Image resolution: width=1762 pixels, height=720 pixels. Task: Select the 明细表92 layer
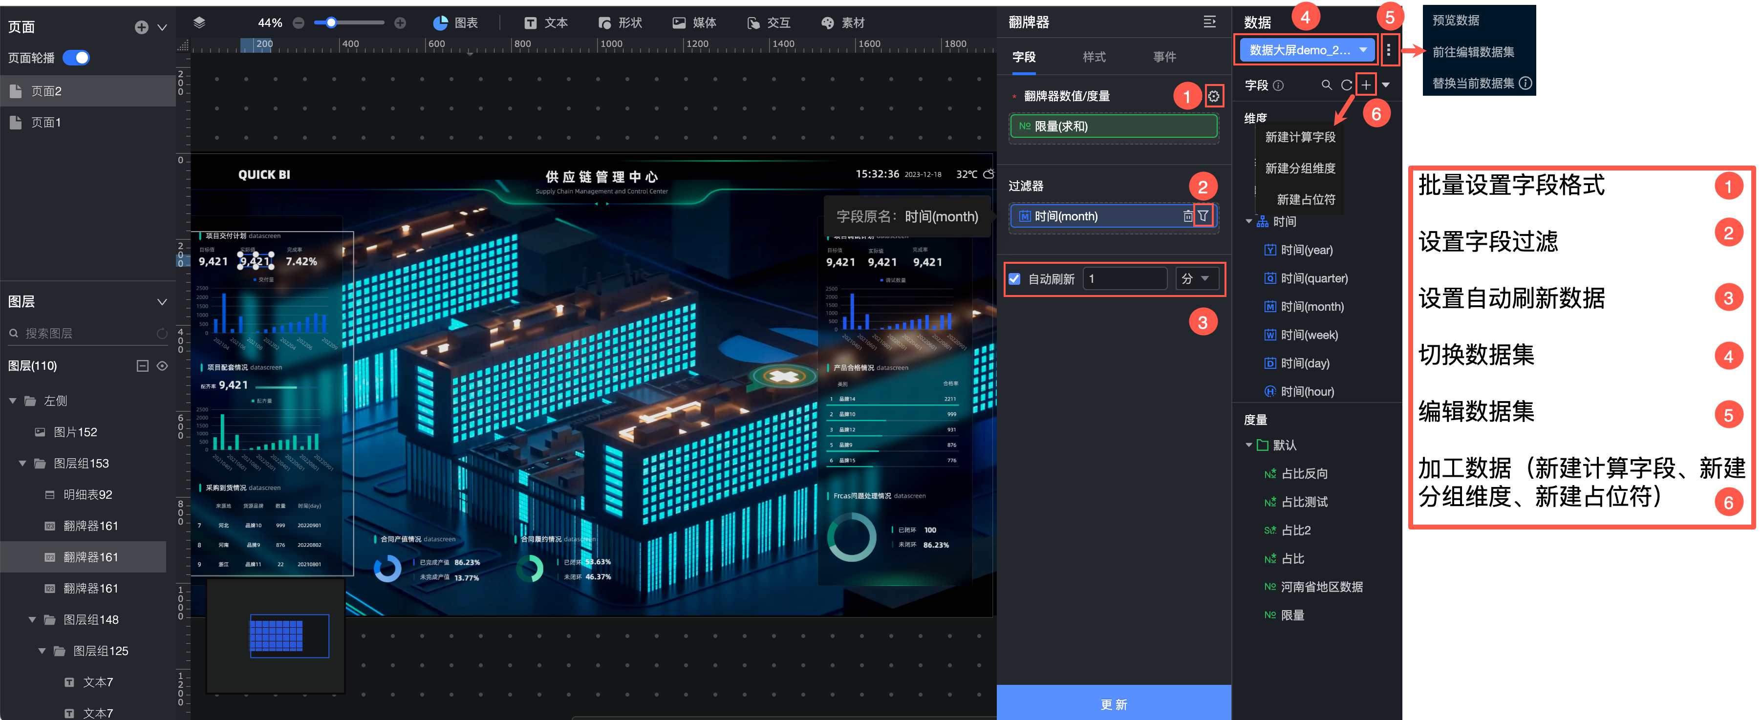[87, 494]
